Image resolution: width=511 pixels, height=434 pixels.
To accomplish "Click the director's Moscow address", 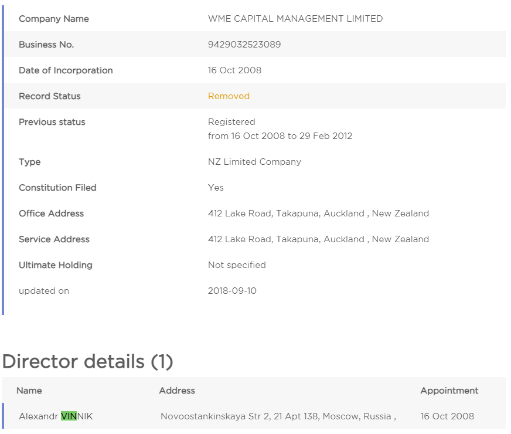I will point(278,416).
